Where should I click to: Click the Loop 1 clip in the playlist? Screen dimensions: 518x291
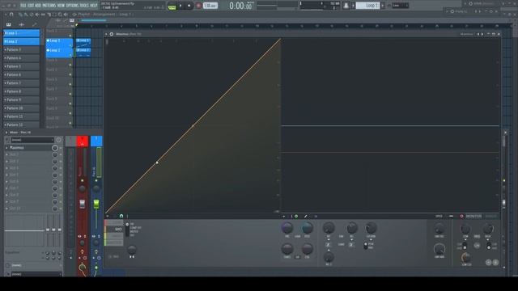(x=83, y=43)
